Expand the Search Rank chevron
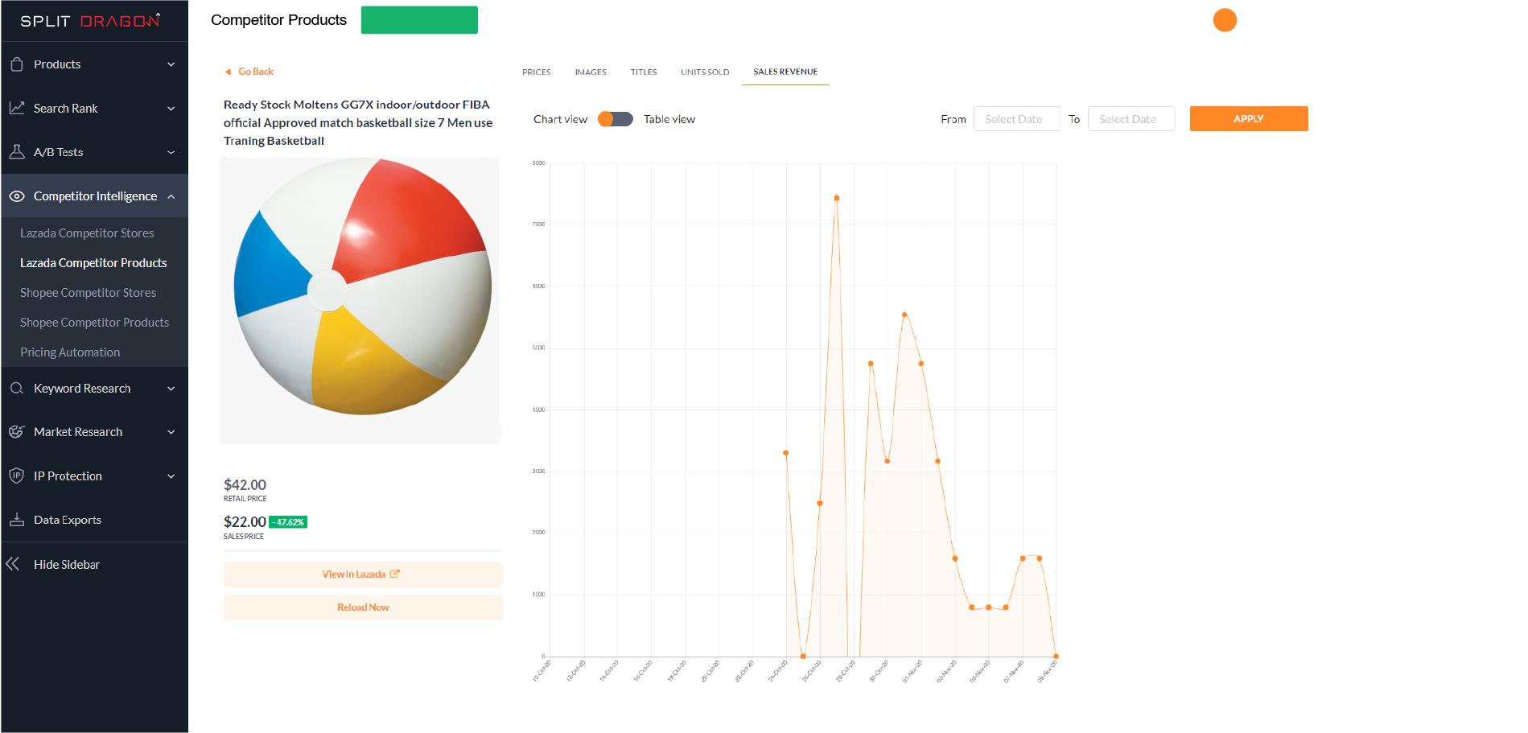 (x=171, y=109)
